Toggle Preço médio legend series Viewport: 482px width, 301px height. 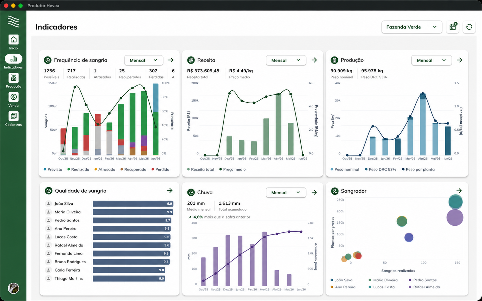click(x=232, y=170)
